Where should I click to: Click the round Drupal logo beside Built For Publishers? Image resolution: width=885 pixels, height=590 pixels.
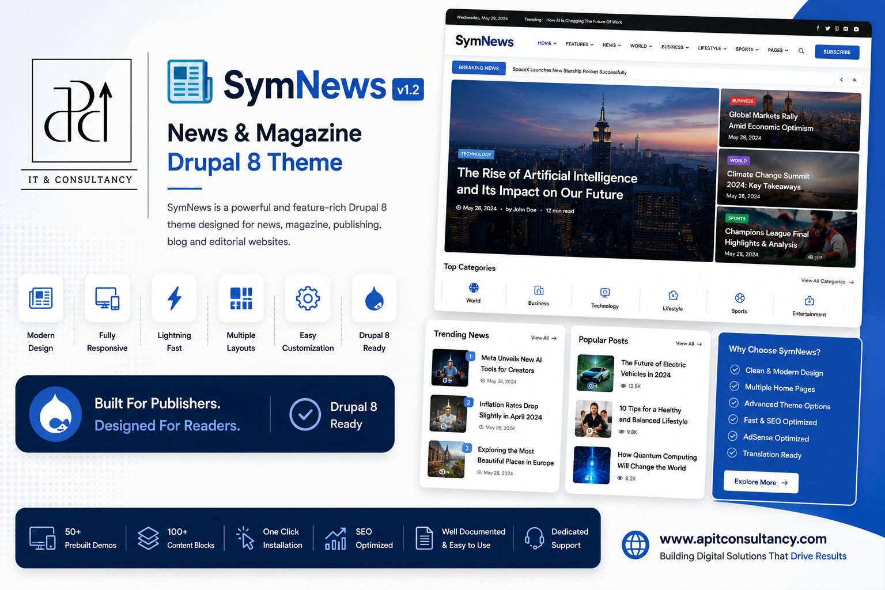56,414
